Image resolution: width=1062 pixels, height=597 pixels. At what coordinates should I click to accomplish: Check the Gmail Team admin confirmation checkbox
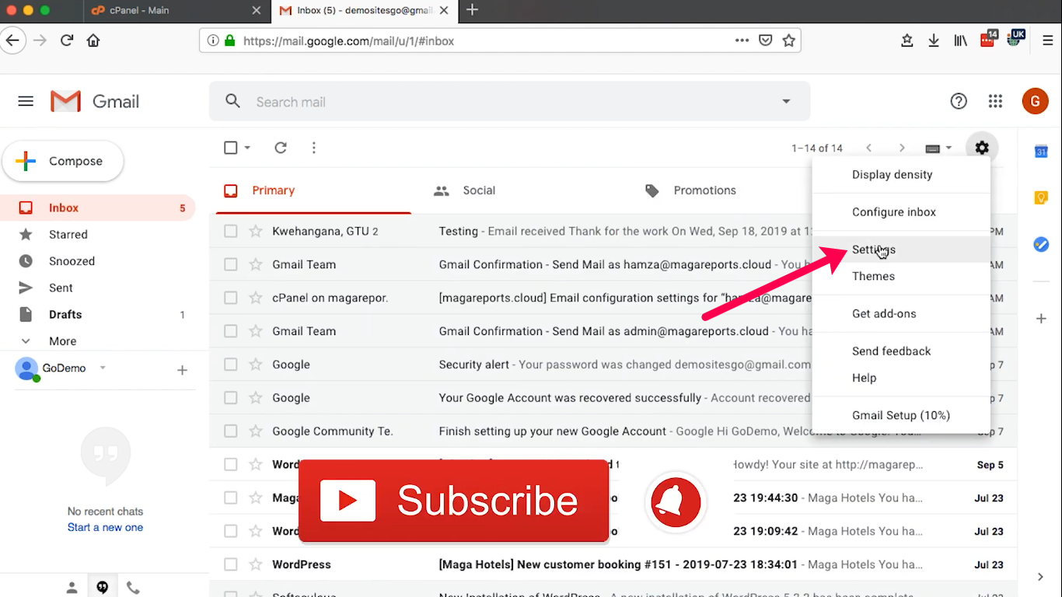[231, 331]
